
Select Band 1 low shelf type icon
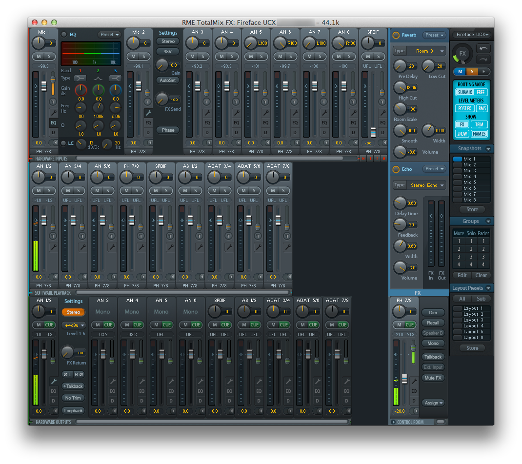point(80,78)
